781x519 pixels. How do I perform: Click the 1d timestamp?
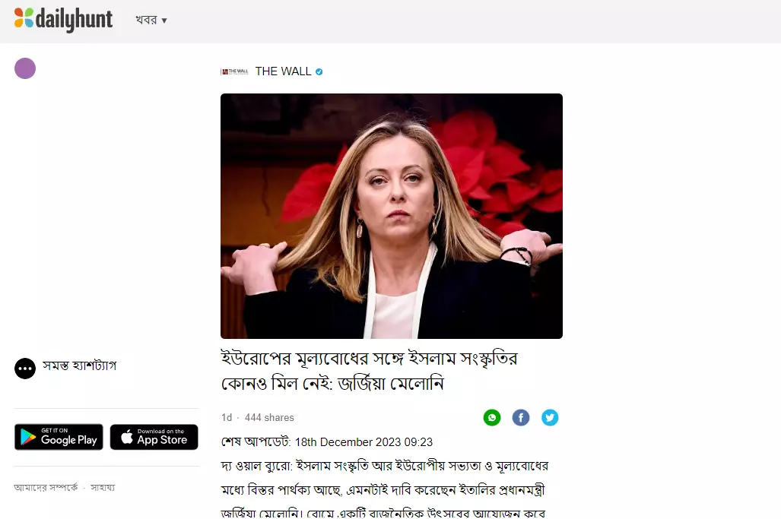[x=227, y=417]
